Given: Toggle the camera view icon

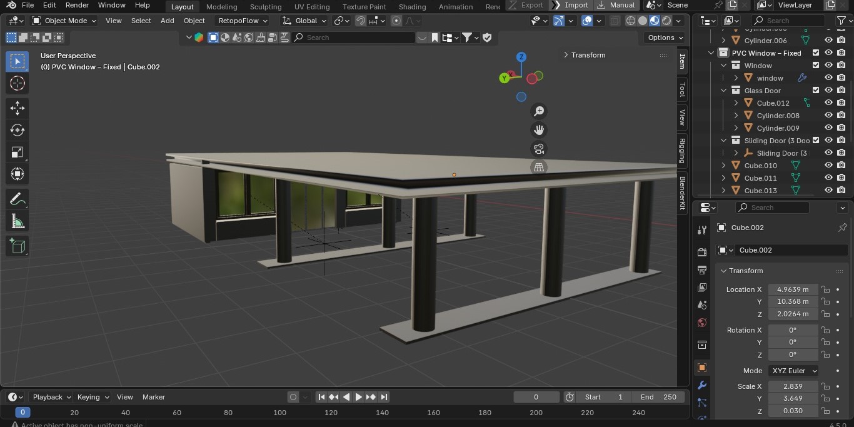Looking at the screenshot, I should point(538,149).
